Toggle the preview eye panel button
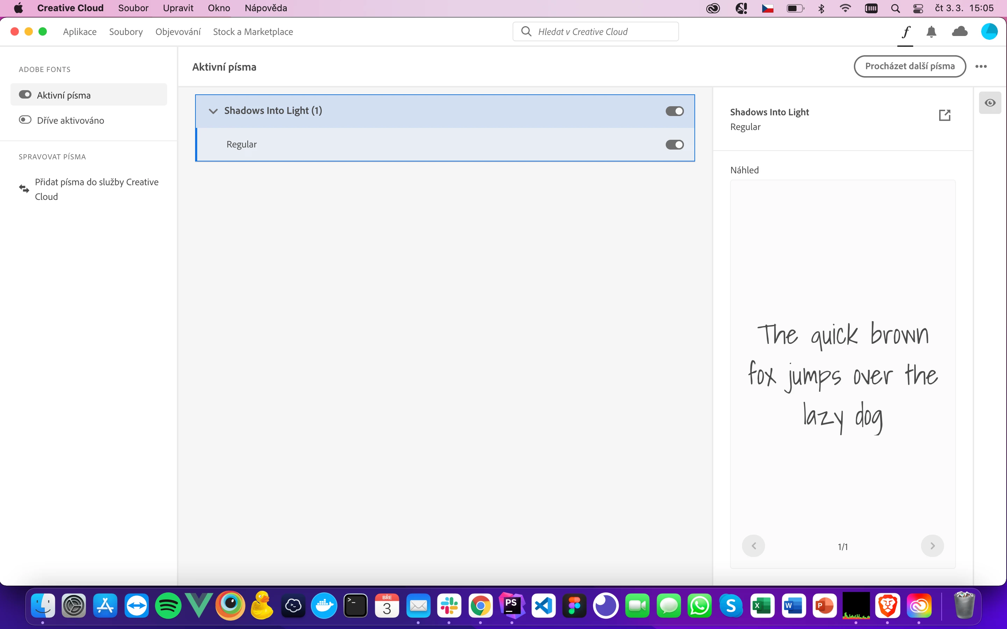Image resolution: width=1007 pixels, height=629 pixels. 990,103
